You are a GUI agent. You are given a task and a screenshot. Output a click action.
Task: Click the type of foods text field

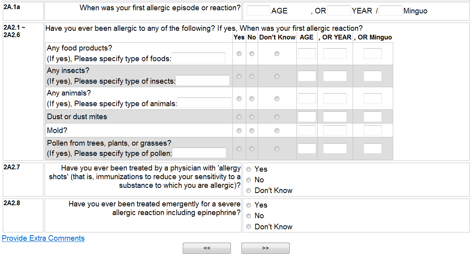199,58
